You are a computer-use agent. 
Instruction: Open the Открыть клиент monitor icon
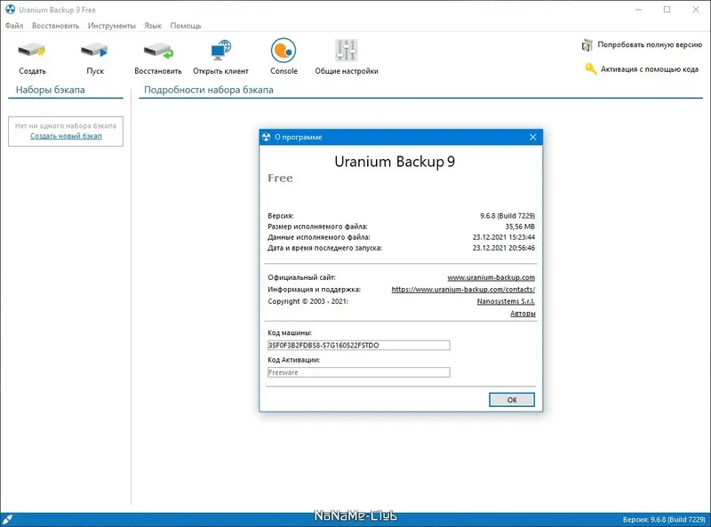click(x=220, y=51)
